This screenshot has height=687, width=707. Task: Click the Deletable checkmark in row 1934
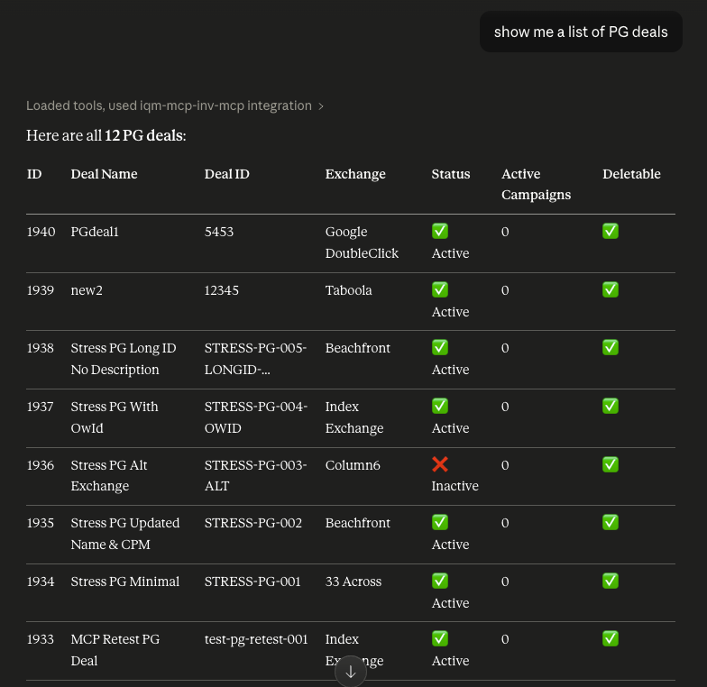click(610, 581)
